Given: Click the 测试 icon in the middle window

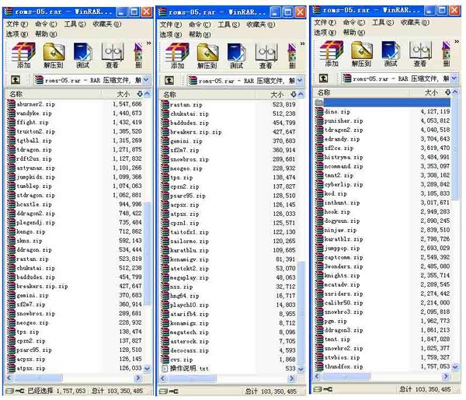Looking at the screenshot, I should 236,56.
